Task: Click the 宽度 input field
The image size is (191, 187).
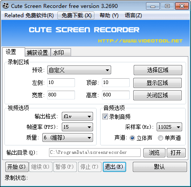Action: (61, 95)
